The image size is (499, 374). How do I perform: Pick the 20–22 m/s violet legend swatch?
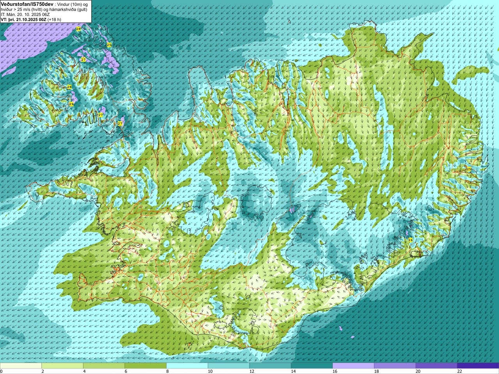coord(437,366)
